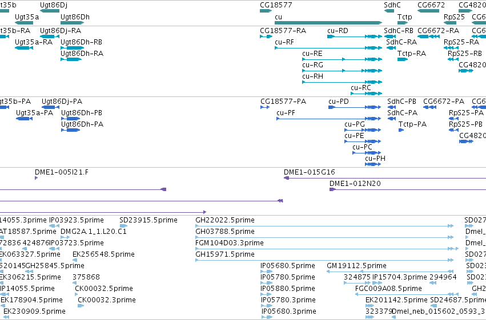This screenshot has height=320, width=486.
Task: Select the cu-RF transcript
Action: [x=328, y=48]
